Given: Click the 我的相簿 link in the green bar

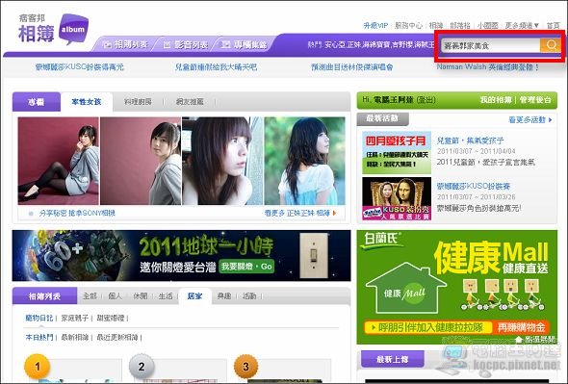Looking at the screenshot, I should [496, 100].
